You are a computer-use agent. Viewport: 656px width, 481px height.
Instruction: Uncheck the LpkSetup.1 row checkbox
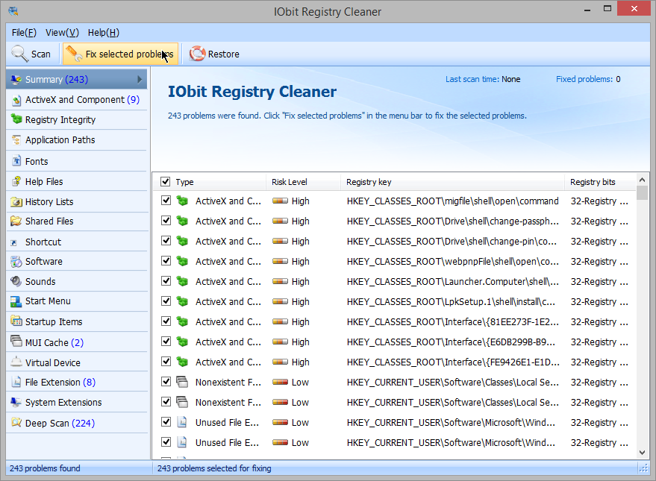click(166, 301)
